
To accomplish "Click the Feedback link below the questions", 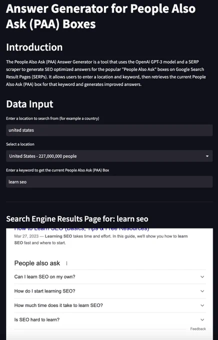I will point(198,328).
